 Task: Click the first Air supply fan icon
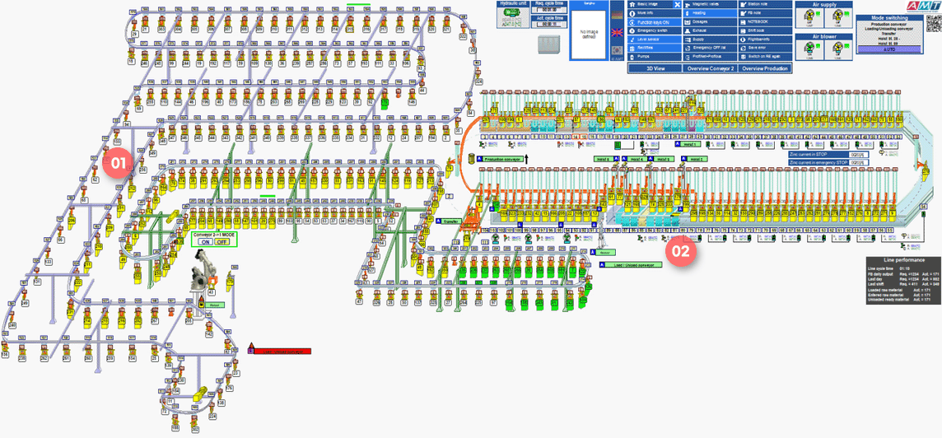click(808, 18)
